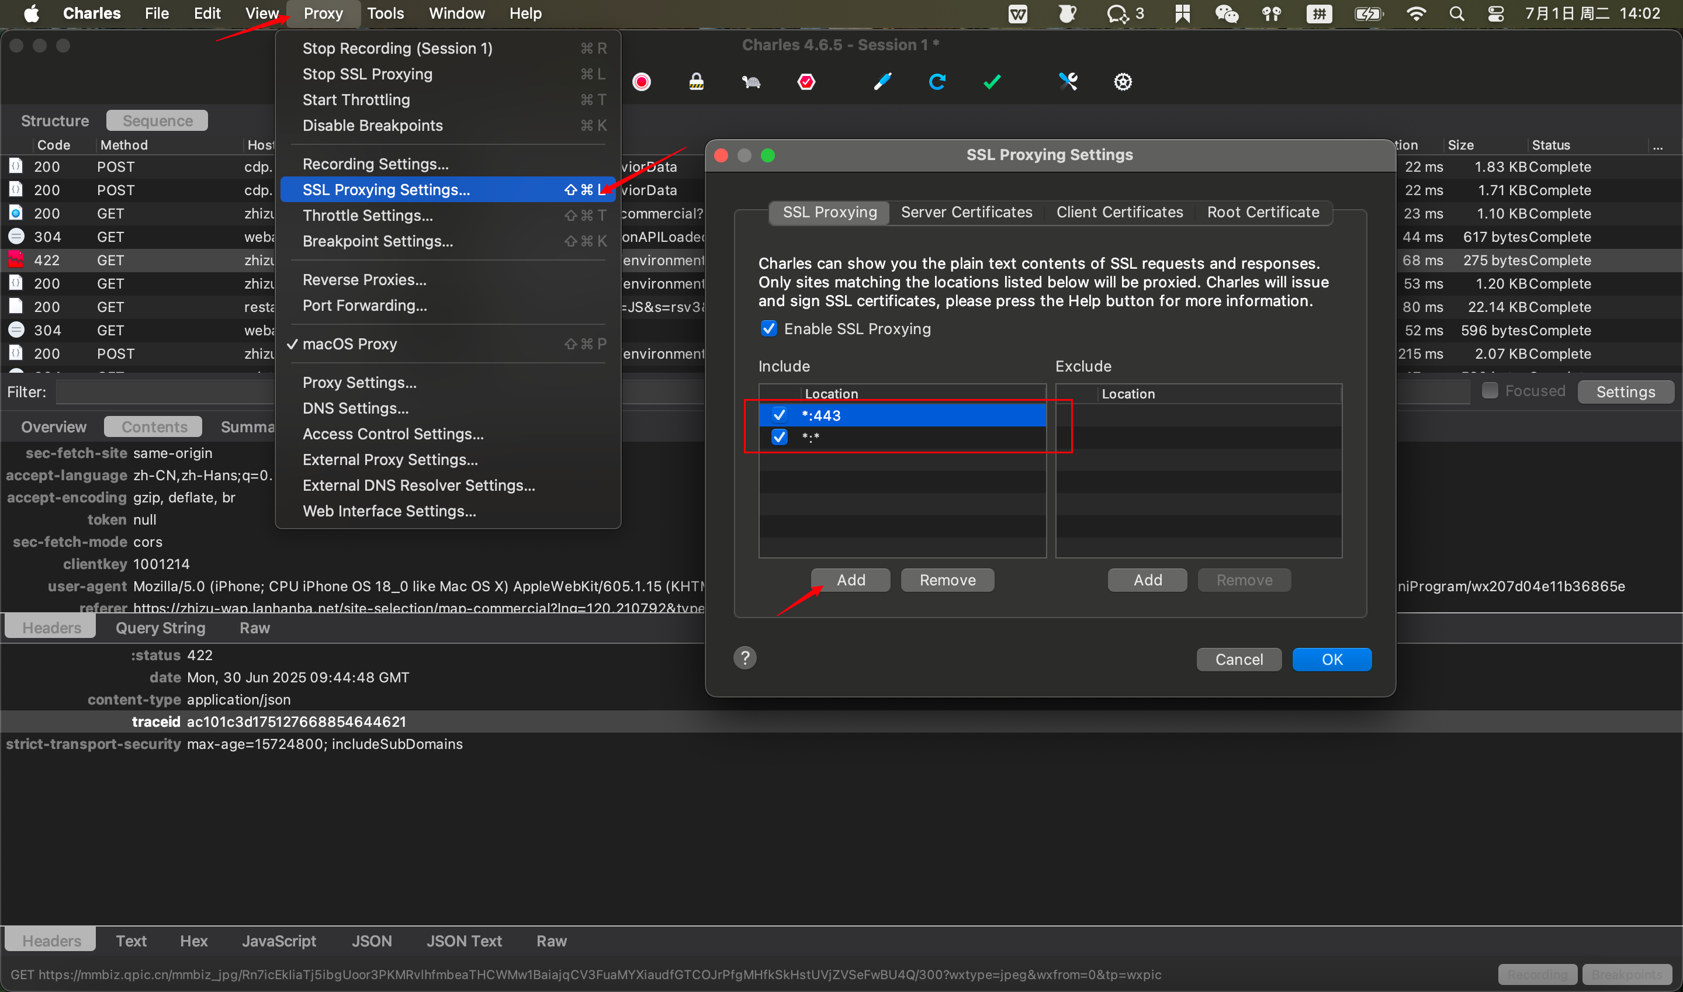Toggle throttling with the turtle icon

pyautogui.click(x=751, y=82)
